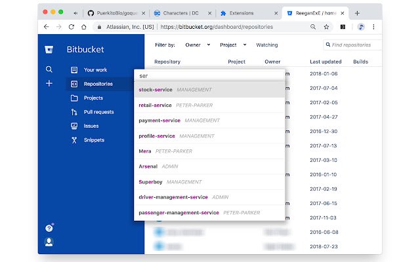Click the date 2018-01-06

(324, 74)
